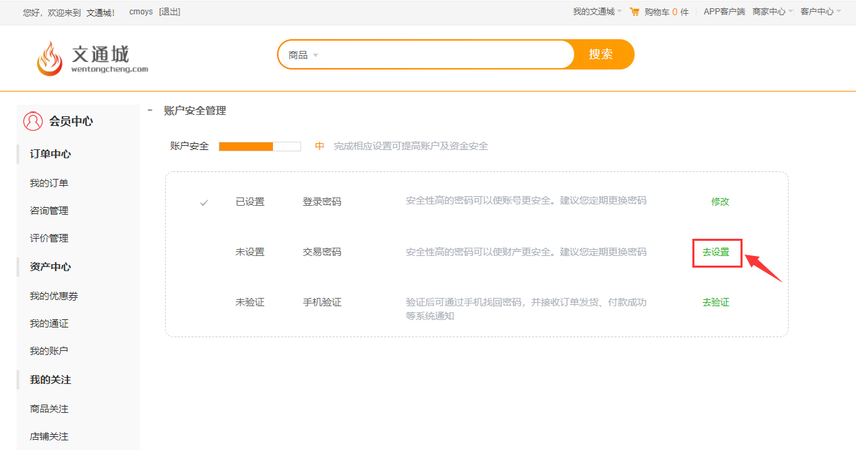
Task: Click 修改 for 登录密码
Action: click(x=721, y=202)
